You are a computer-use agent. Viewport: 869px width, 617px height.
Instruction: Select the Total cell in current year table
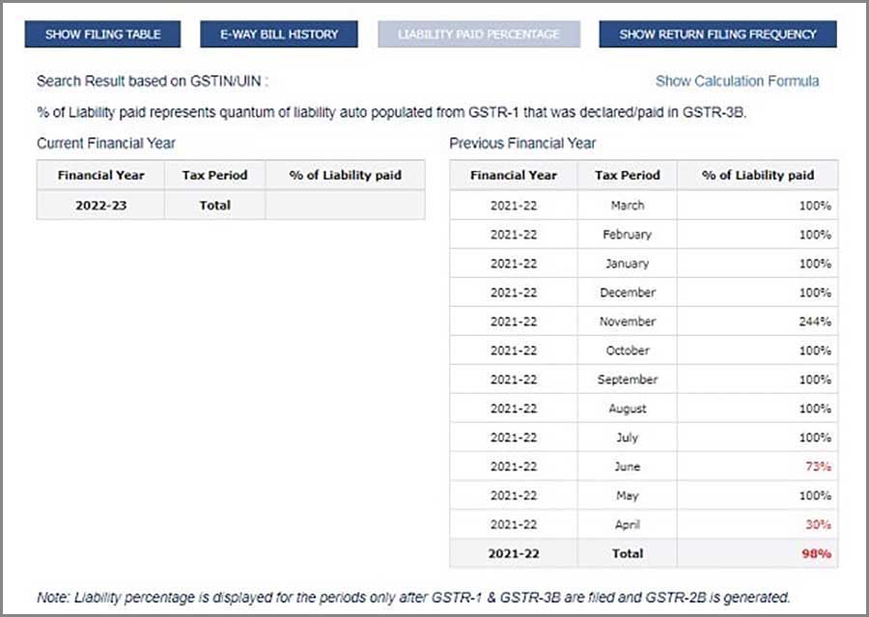pos(214,205)
